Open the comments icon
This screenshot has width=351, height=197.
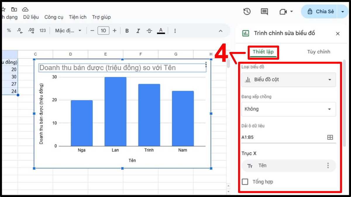click(264, 11)
